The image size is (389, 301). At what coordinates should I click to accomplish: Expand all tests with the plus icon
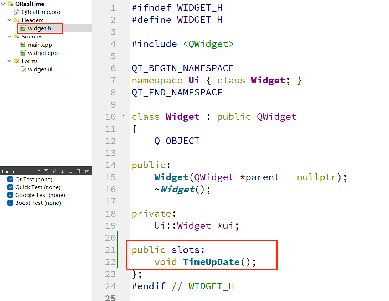[63, 171]
